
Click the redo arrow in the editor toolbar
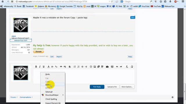coord(121,67)
